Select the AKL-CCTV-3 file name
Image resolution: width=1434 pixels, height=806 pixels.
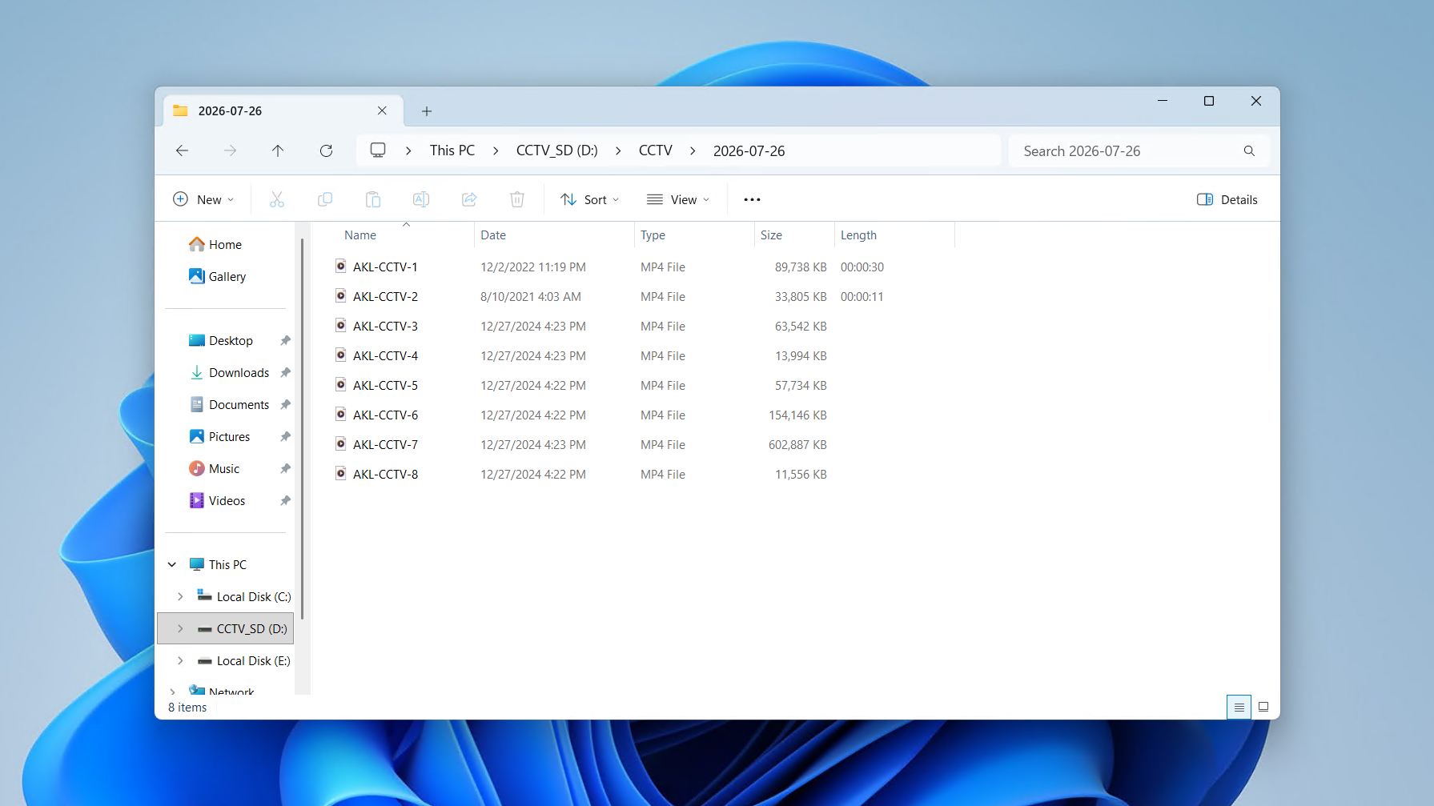385,326
